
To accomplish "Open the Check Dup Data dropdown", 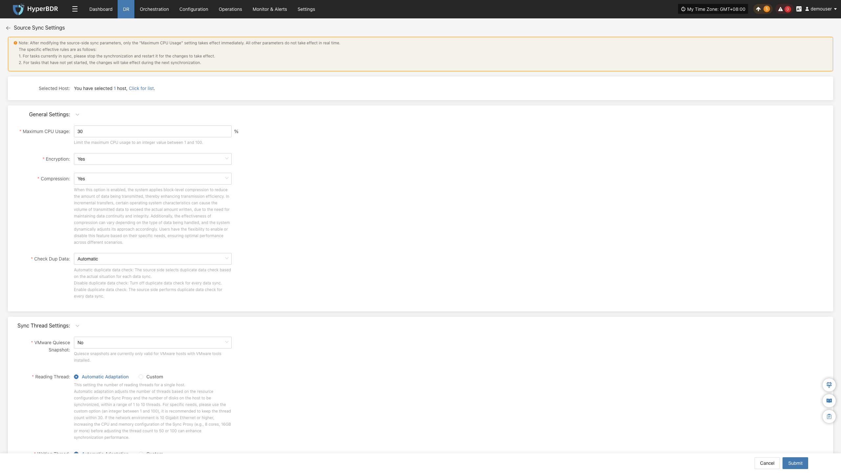I will point(153,259).
